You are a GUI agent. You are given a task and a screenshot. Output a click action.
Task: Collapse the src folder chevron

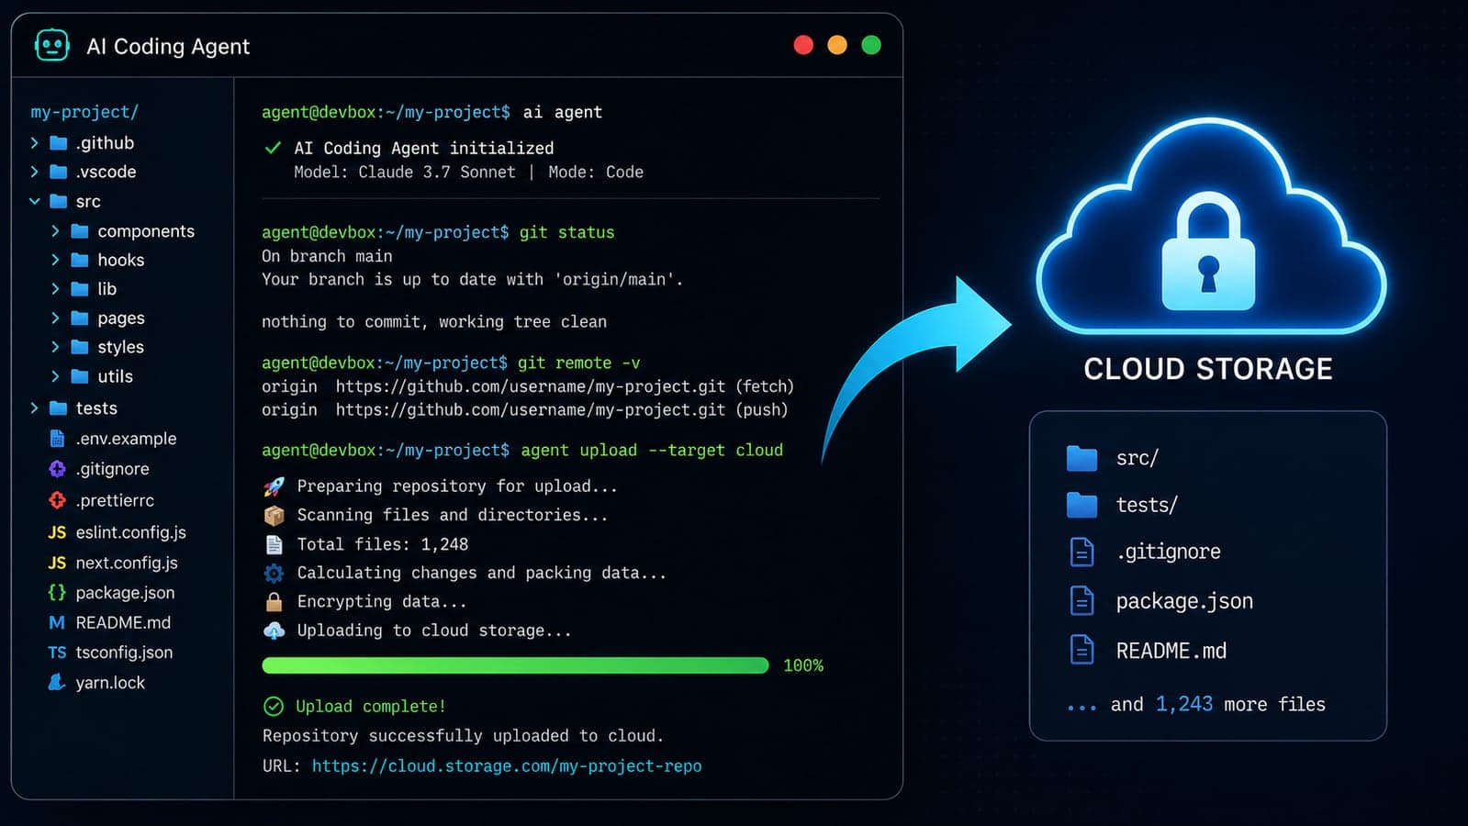pos(34,201)
